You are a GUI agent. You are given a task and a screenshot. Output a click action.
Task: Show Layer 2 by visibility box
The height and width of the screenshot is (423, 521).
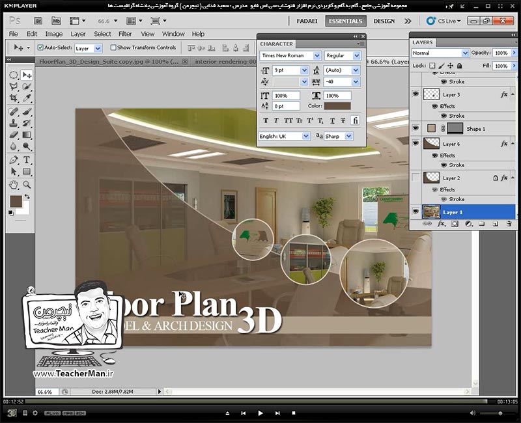tap(415, 177)
